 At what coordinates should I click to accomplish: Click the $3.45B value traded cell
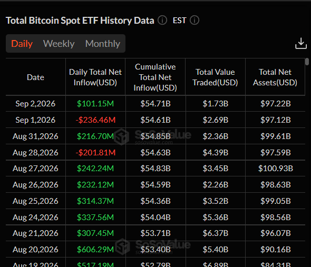click(216, 169)
